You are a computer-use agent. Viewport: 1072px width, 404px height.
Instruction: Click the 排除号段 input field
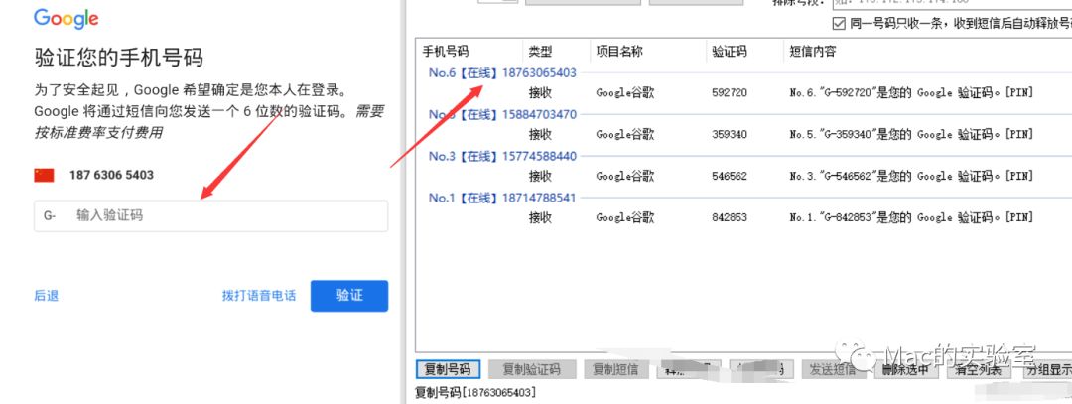coord(952,3)
